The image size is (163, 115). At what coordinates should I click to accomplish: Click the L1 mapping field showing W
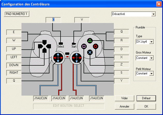(x=14, y=41)
